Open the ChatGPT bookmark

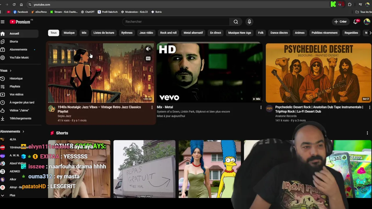pyautogui.click(x=88, y=12)
